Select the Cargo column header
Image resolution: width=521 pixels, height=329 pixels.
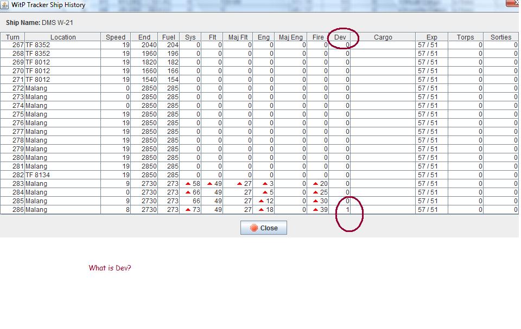click(383, 37)
